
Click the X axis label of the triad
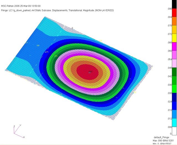(24, 137)
